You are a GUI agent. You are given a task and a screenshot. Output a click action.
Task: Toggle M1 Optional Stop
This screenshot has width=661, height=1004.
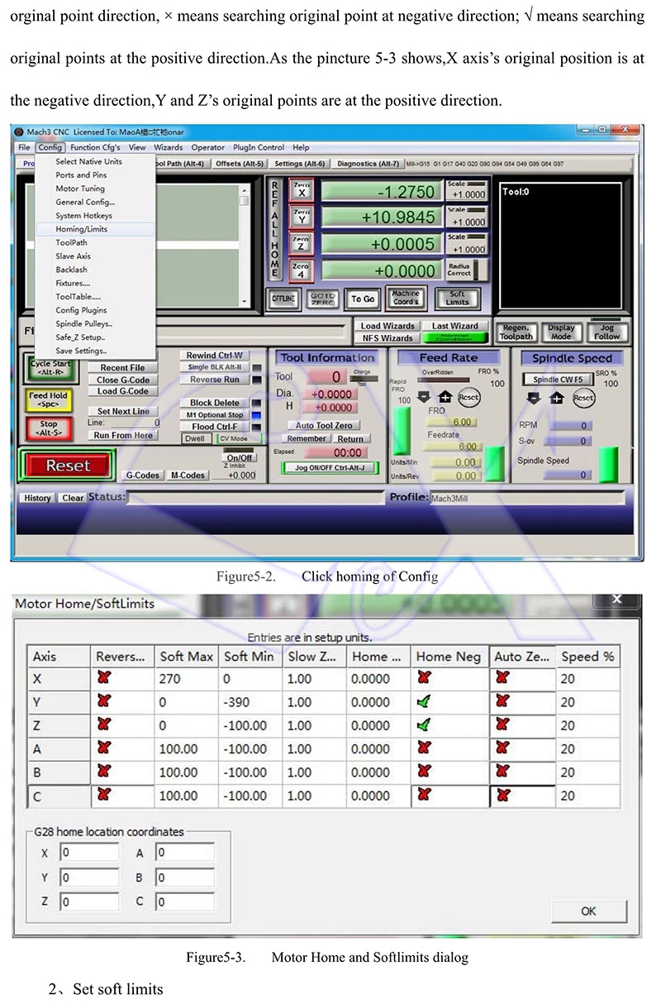(x=215, y=415)
